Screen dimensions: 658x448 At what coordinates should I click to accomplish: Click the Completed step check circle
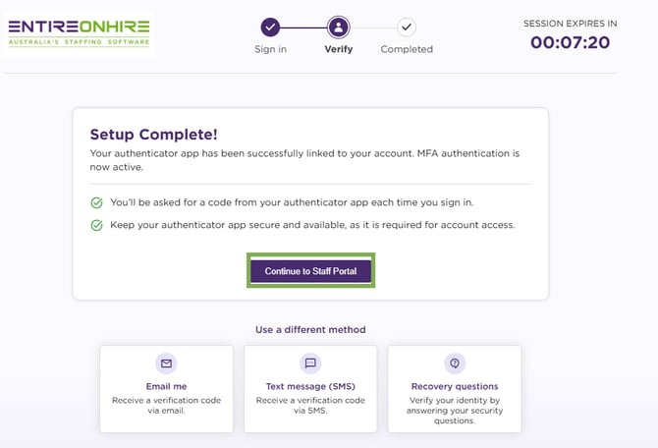(406, 28)
